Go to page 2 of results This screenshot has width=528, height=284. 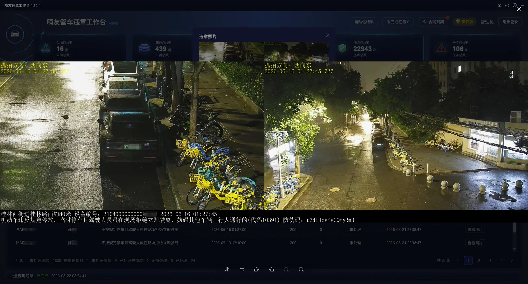pos(479,260)
